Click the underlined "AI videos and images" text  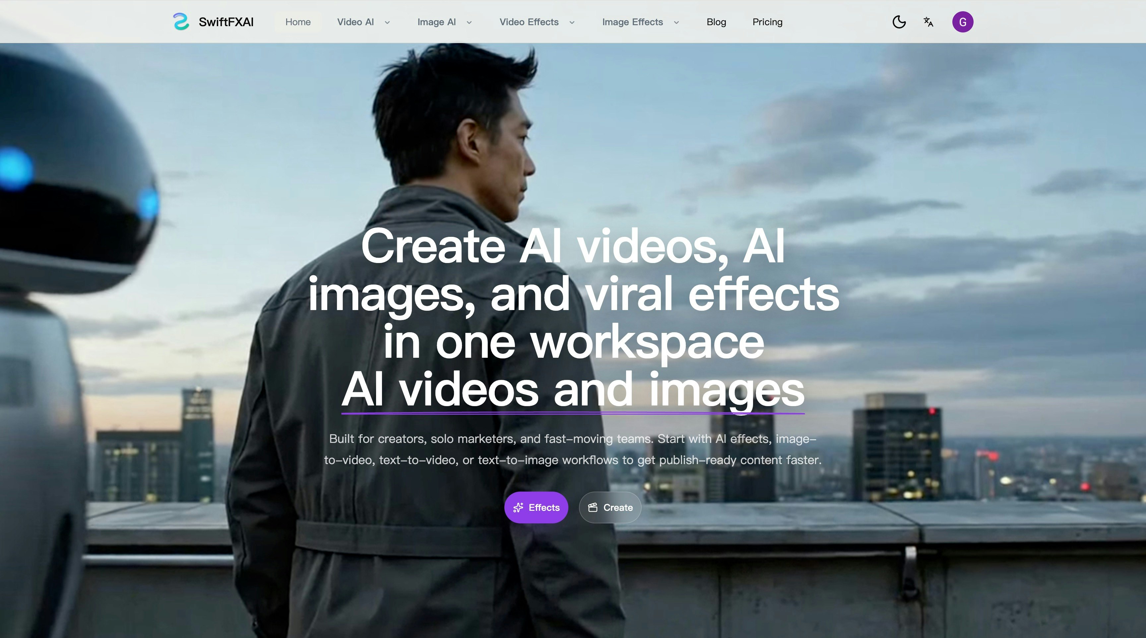[x=573, y=390]
